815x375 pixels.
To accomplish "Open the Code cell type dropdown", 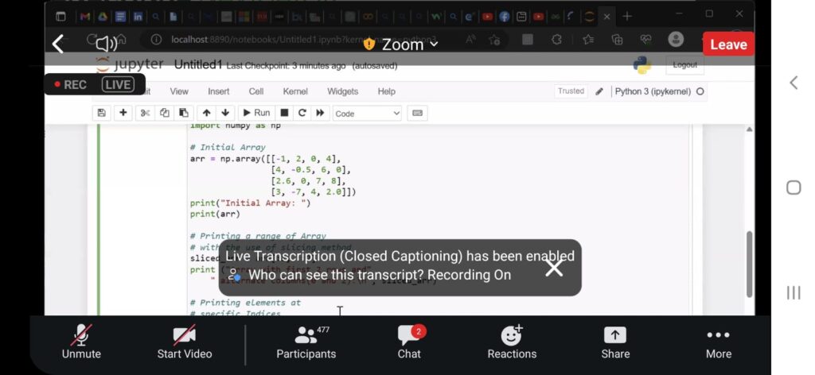I will click(x=367, y=114).
